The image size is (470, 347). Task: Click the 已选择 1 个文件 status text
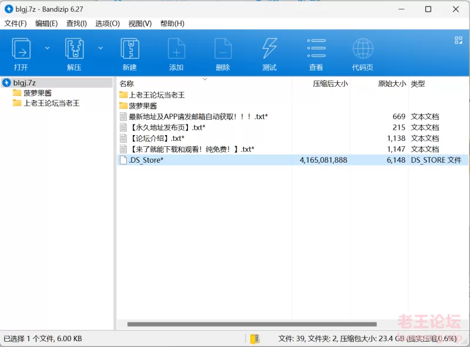[x=43, y=339]
